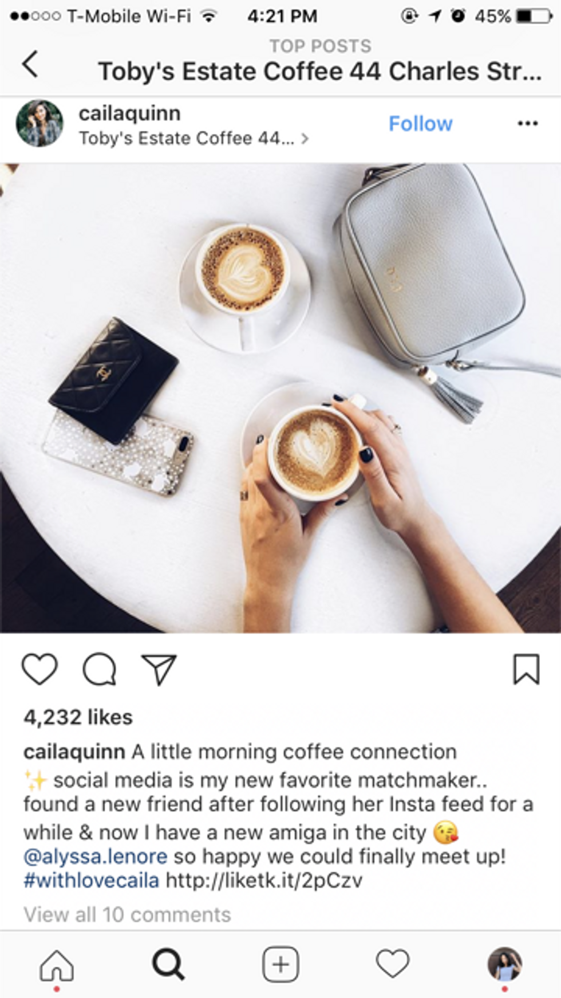
Task: Save post with bookmark icon
Action: pyautogui.click(x=526, y=669)
